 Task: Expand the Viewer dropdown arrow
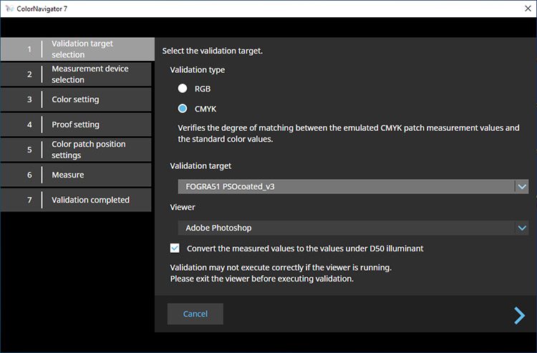pos(522,228)
